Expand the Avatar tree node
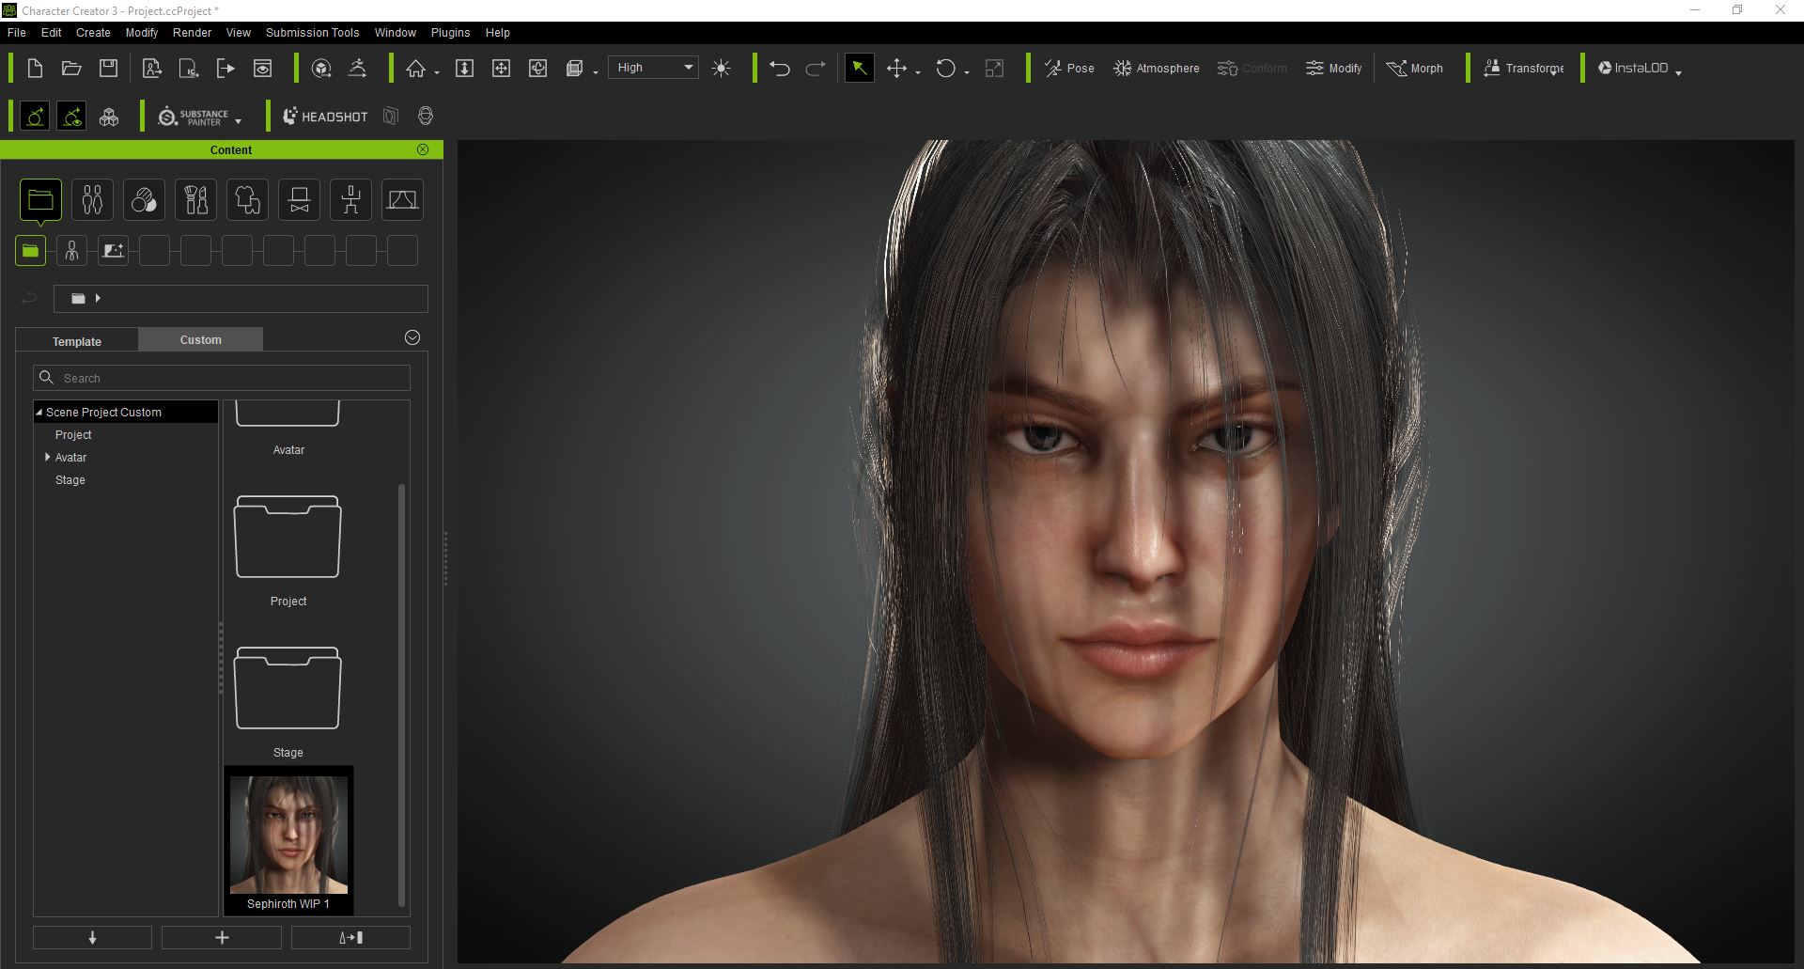 tap(48, 457)
